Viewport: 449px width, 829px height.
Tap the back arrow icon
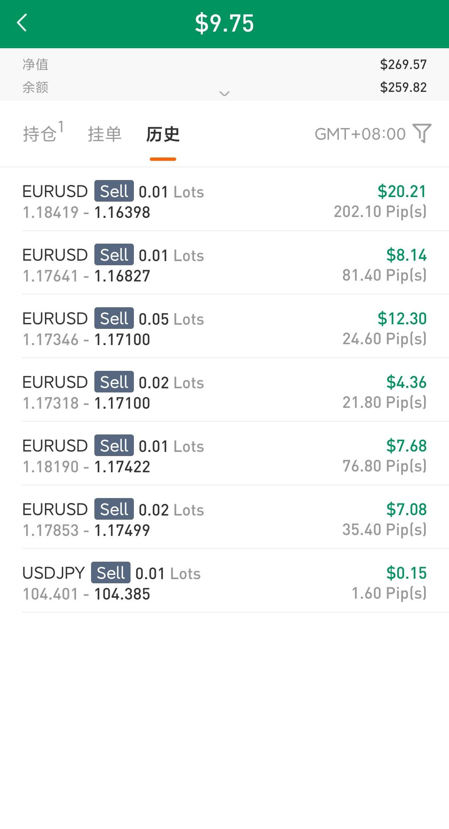[x=22, y=23]
